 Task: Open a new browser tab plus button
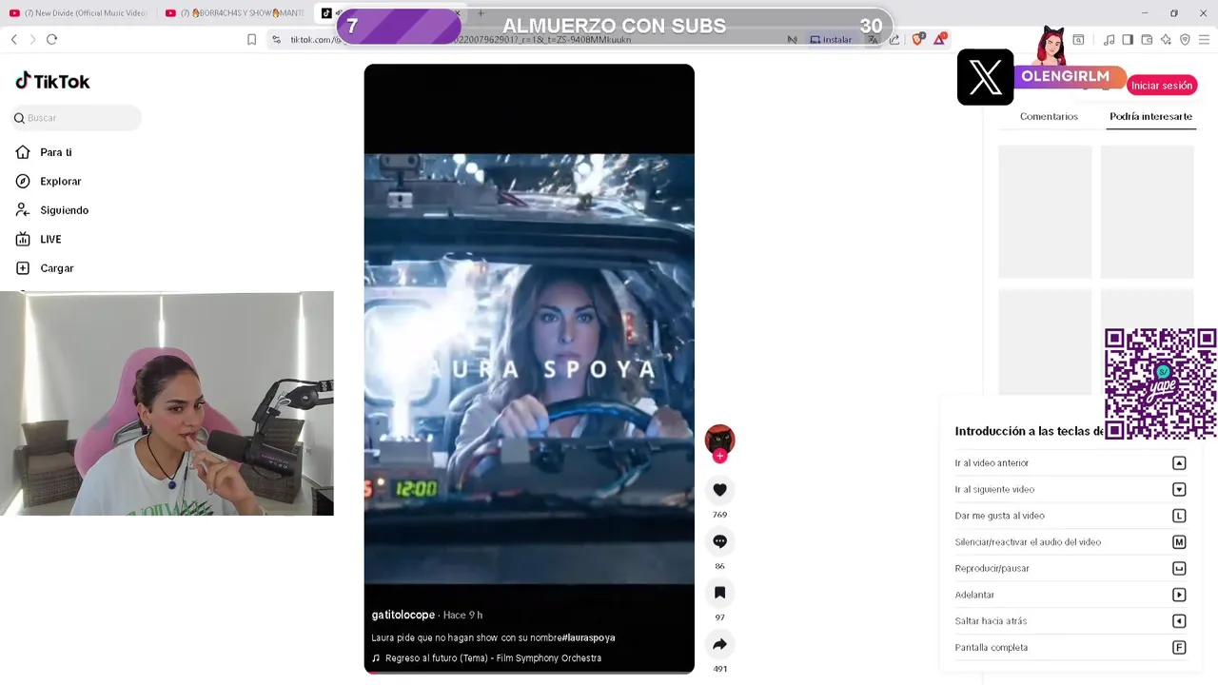(481, 13)
